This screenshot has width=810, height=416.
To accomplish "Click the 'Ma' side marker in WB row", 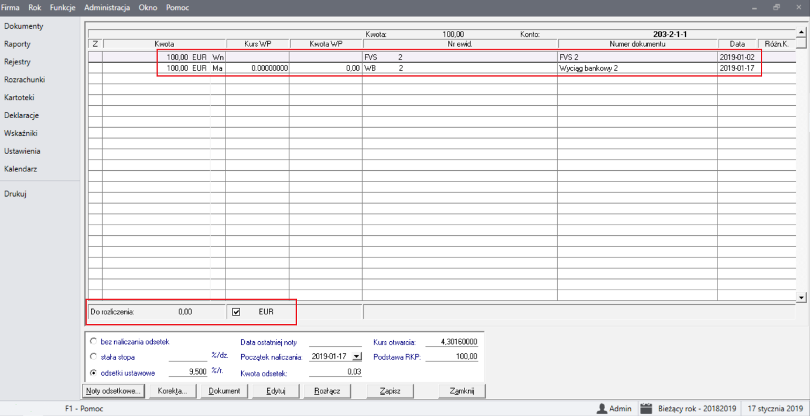I will tap(218, 68).
